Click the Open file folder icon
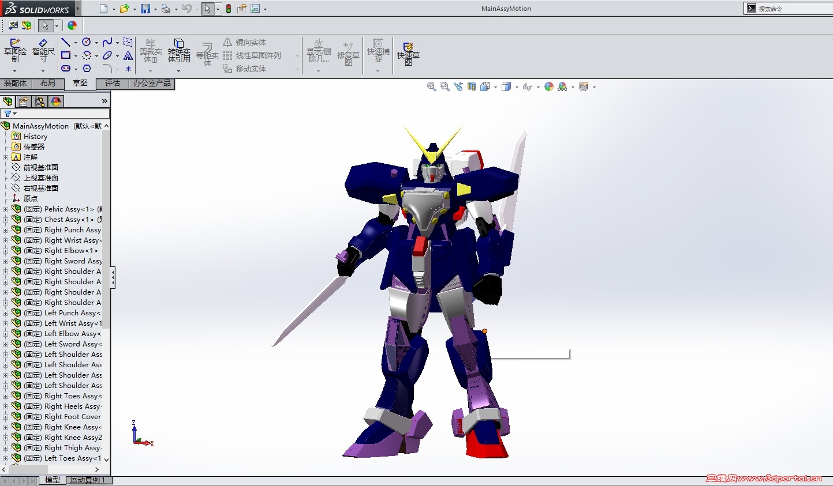The image size is (833, 486). (124, 9)
